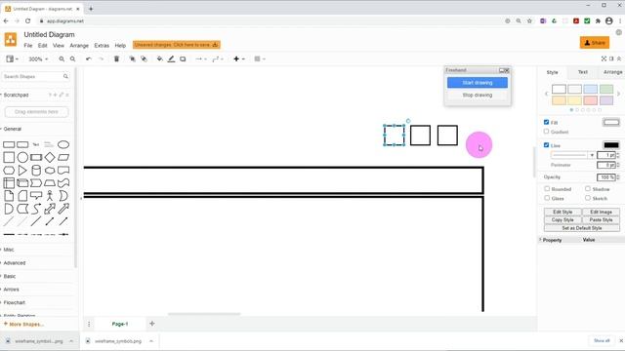625x351 pixels.
Task: Send selection to back
Action: [144, 58]
